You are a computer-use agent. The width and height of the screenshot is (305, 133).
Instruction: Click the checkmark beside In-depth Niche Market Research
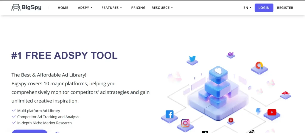tap(14, 123)
